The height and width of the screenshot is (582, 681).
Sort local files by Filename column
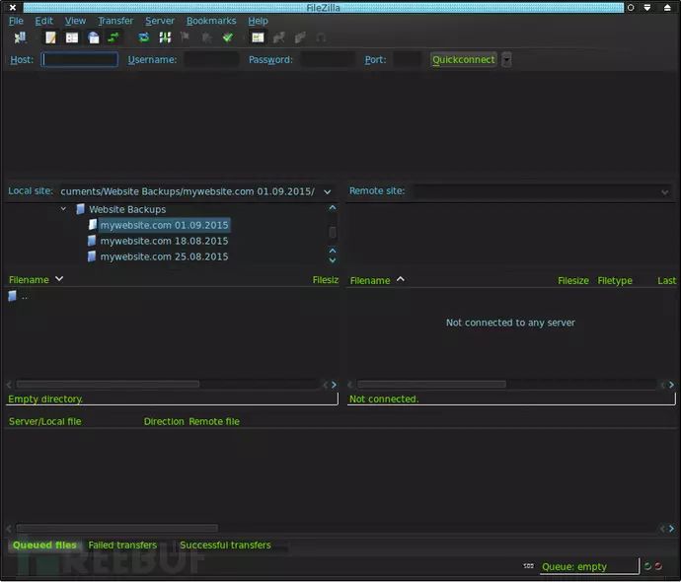[29, 280]
